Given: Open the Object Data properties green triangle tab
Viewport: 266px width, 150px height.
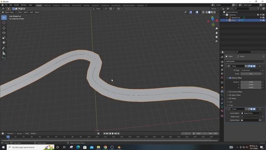Looking at the screenshot, I should (222, 107).
